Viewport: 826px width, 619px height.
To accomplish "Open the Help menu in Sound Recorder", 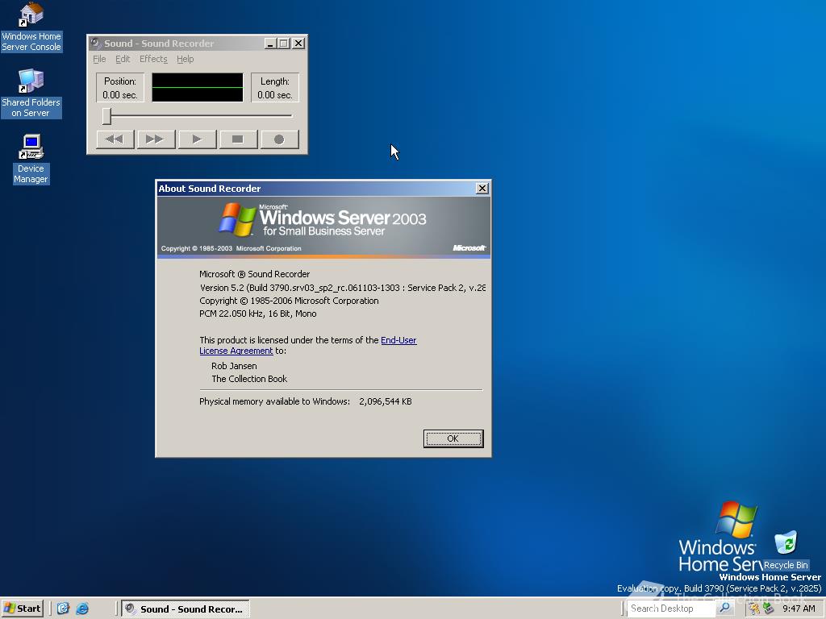I will [x=185, y=59].
